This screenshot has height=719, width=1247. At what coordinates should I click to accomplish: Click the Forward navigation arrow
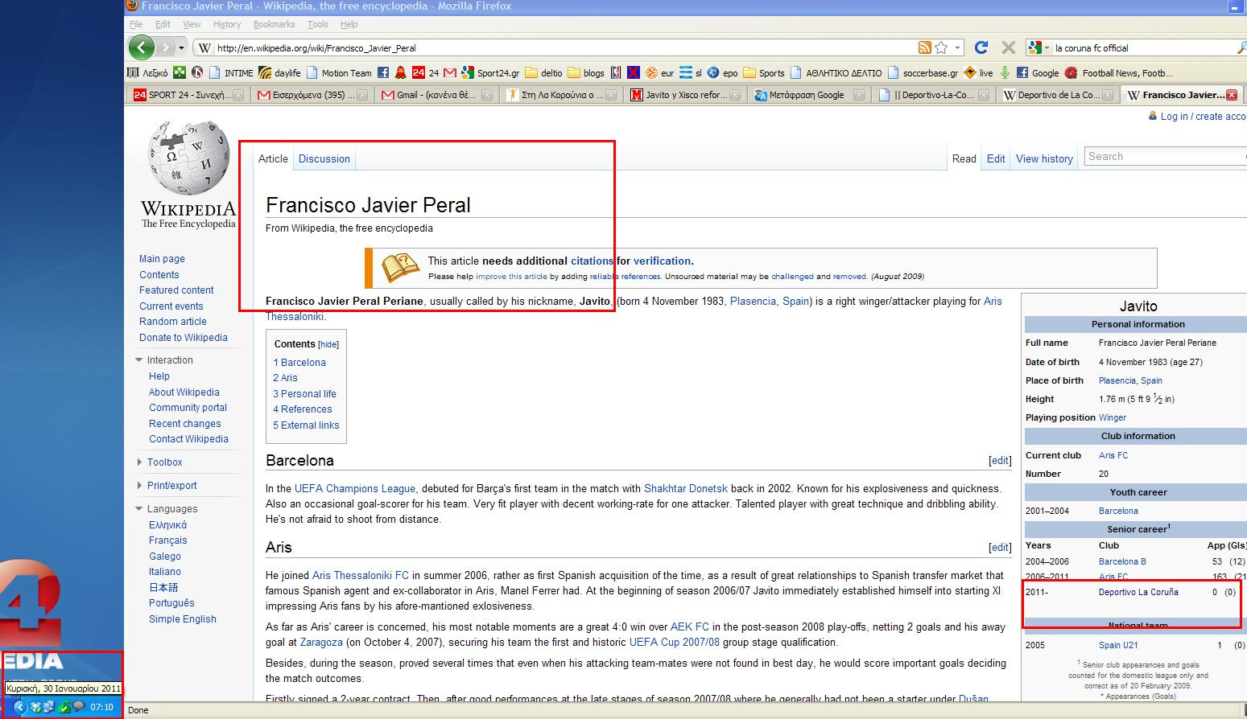[x=165, y=47]
